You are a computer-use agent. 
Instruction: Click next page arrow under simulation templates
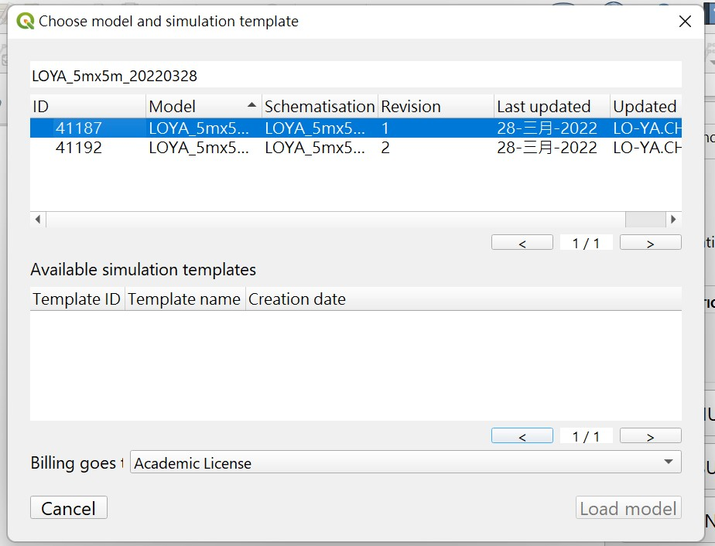click(650, 435)
